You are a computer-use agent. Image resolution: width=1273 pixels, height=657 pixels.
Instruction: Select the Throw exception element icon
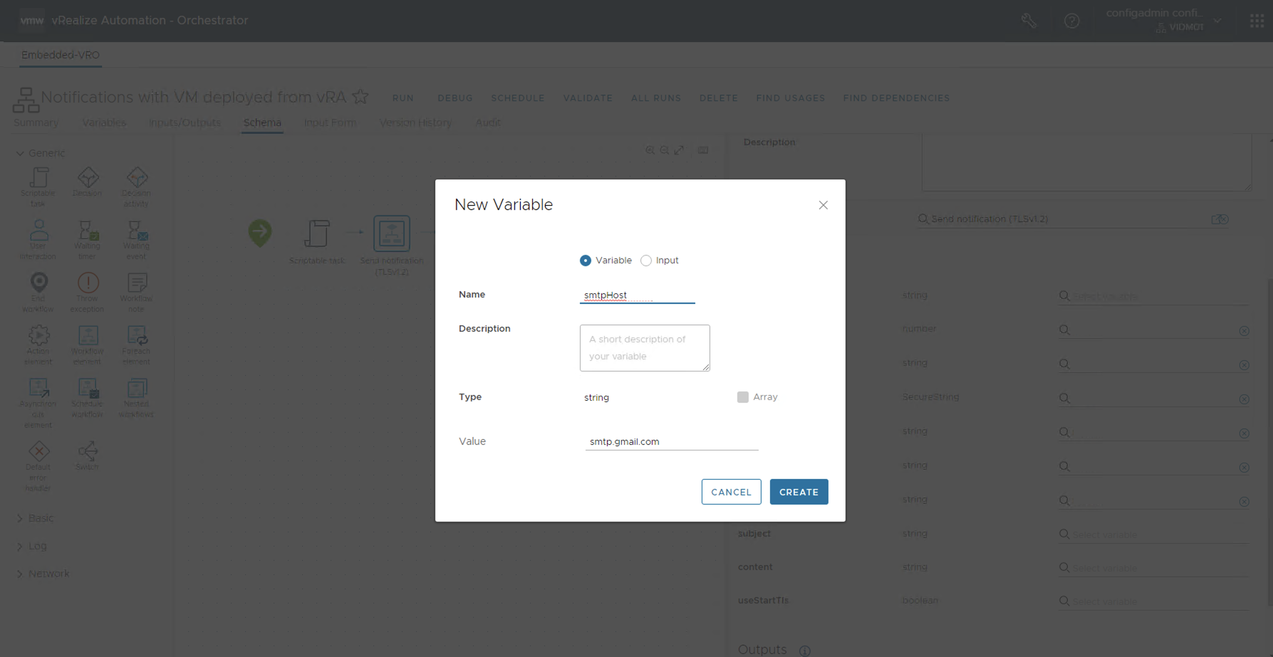click(x=88, y=283)
